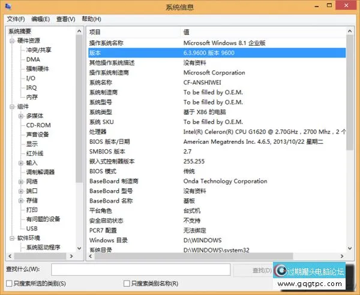The width and height of the screenshot is (360, 295).
Task: Select the 平台角色 row
Action: click(217, 210)
